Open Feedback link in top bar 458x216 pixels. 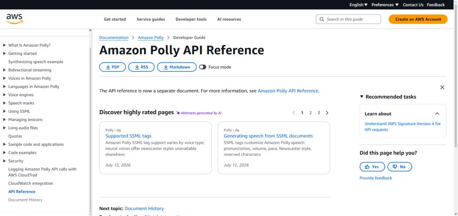point(436,4)
